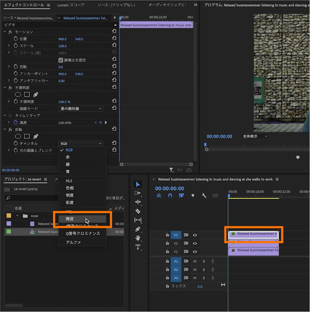Click the timeline wrench settings icon

[x=204, y=196]
